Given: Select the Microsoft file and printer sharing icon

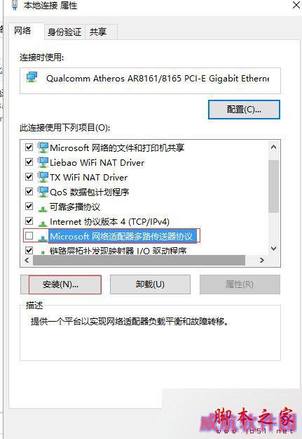Looking at the screenshot, I should [x=43, y=148].
